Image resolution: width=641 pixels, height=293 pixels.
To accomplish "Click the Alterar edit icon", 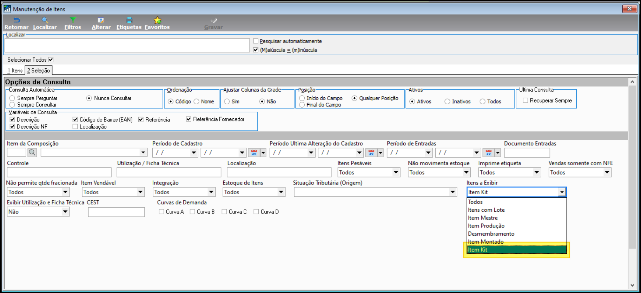I will [x=101, y=23].
